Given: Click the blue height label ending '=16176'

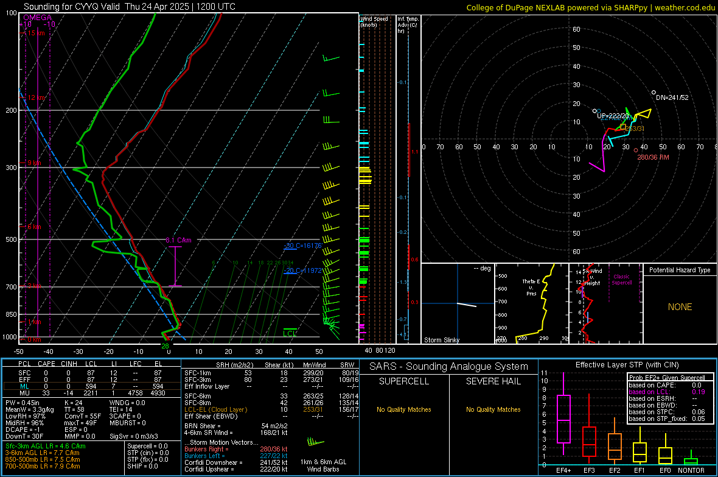Looking at the screenshot, I should point(302,246).
